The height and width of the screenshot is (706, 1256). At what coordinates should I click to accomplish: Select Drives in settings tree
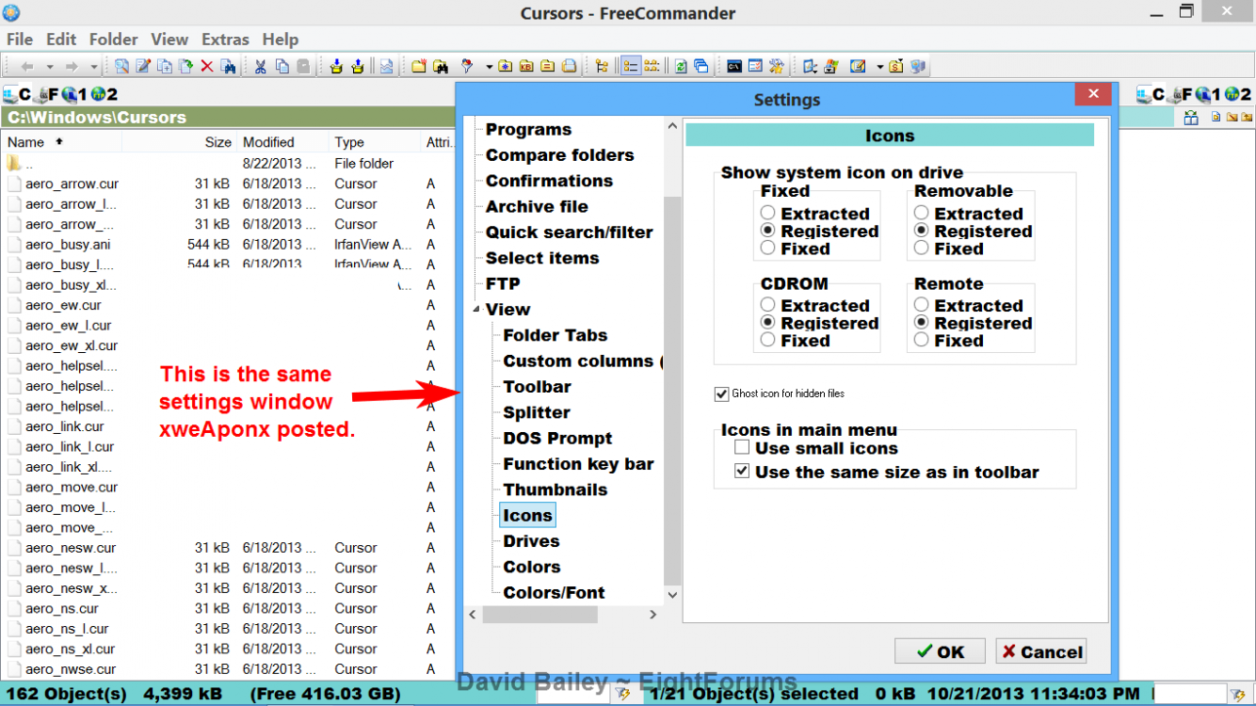pyautogui.click(x=531, y=541)
